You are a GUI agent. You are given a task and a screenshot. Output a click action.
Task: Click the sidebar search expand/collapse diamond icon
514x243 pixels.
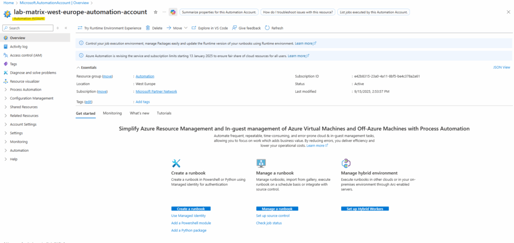(x=58, y=28)
